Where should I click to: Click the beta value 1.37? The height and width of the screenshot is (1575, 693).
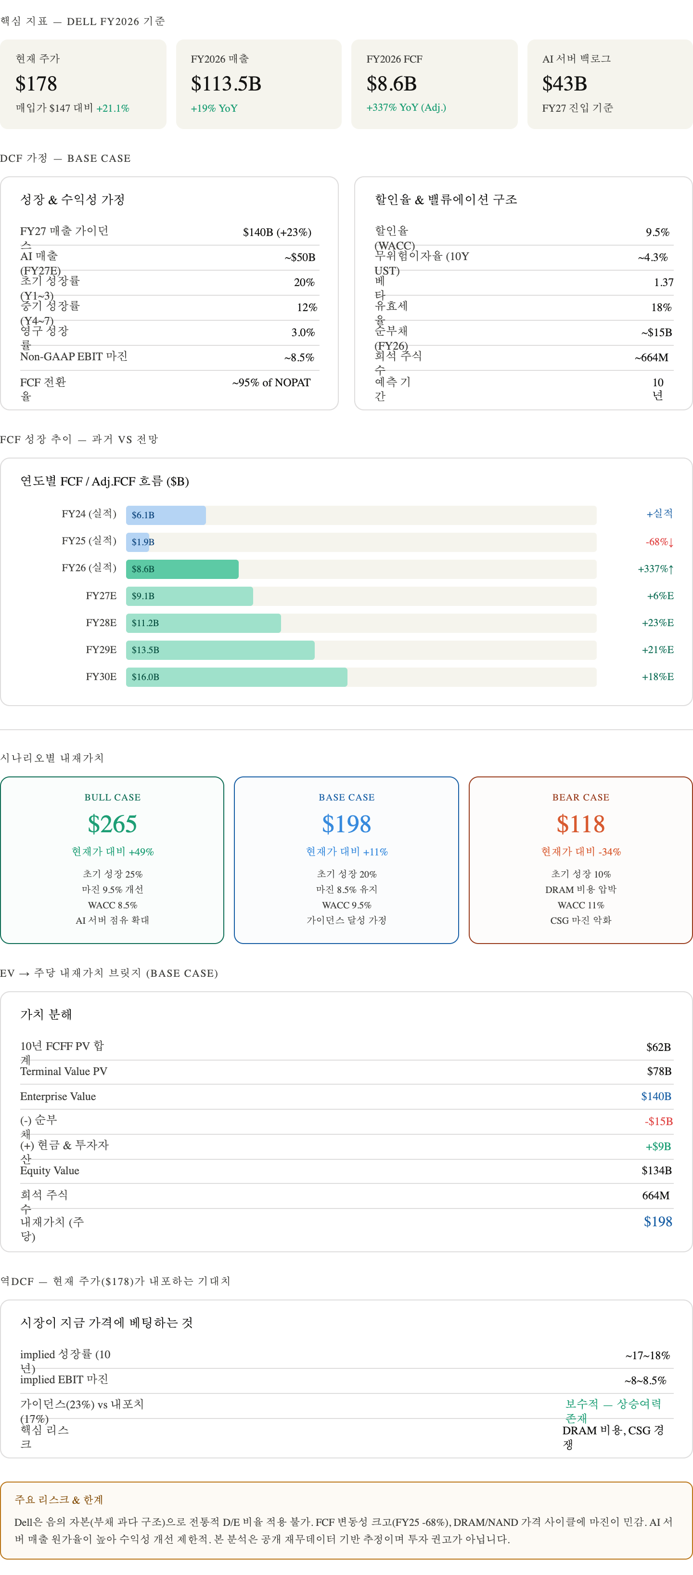click(x=664, y=282)
